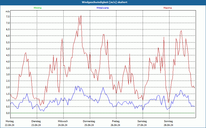Click the 0,0 y-axis value
Screen dimensions: 206x128
pos(8,113)
